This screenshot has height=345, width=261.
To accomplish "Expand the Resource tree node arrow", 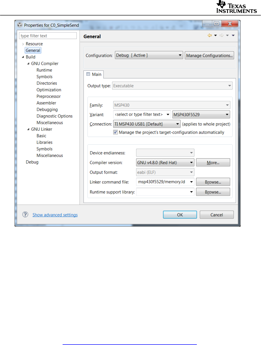I will [23, 44].
